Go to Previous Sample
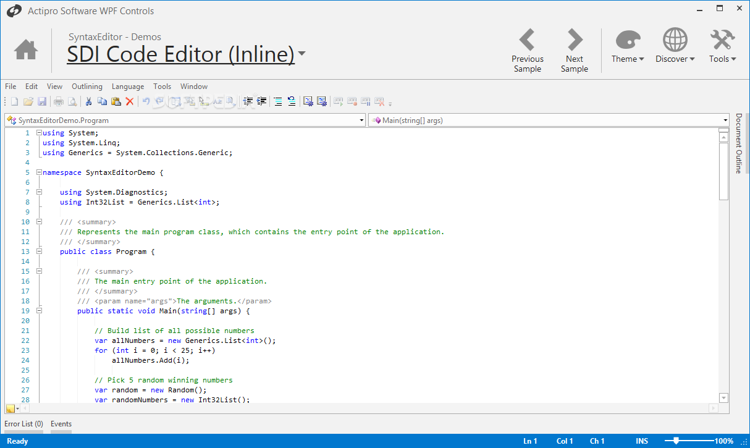 click(x=527, y=51)
